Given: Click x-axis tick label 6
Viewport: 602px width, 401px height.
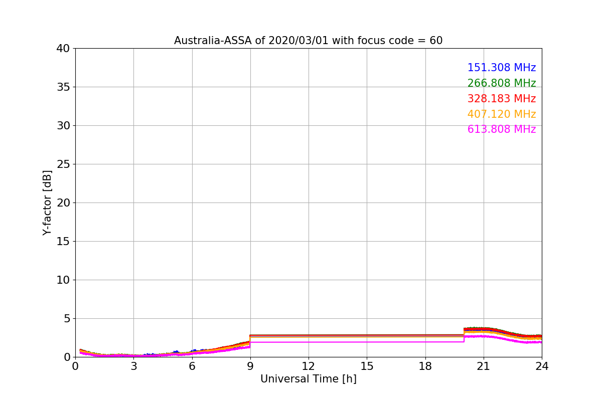Looking at the screenshot, I should 192,366.
